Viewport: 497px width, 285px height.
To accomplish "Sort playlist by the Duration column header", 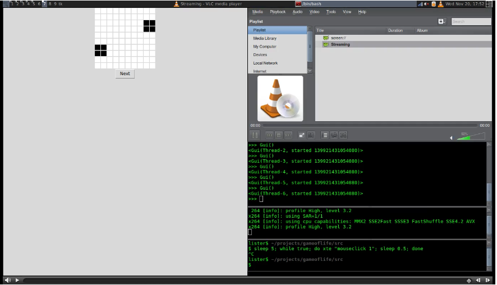I will click(x=395, y=30).
